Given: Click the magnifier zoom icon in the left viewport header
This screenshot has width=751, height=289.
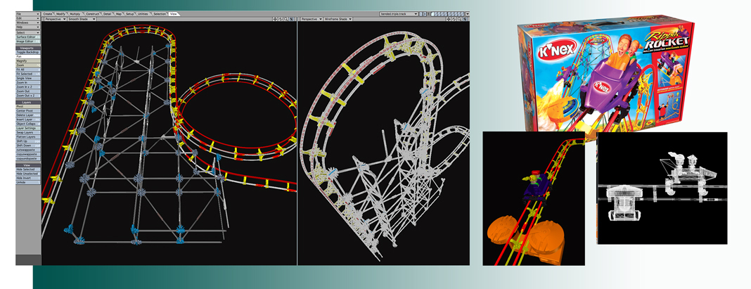Looking at the screenshot, I should (x=286, y=19).
